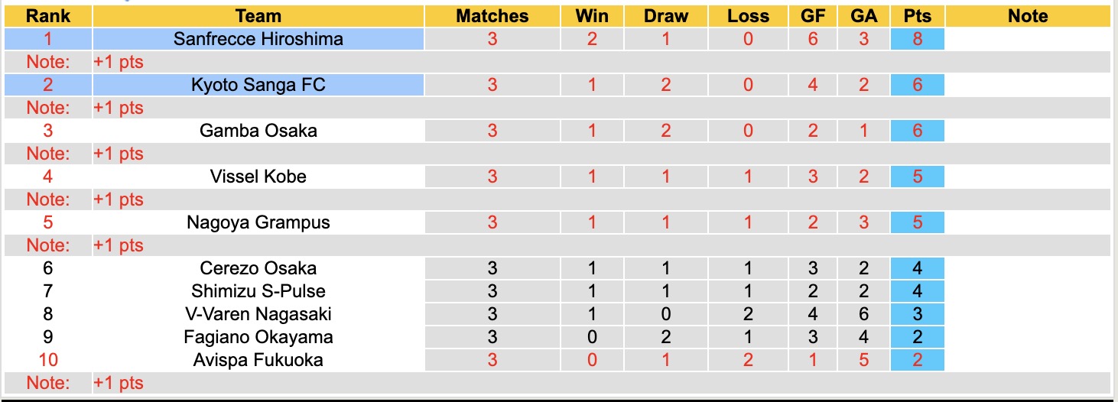This screenshot has width=1118, height=402.
Task: Open the Cerezo Osaka team entry
Action: [x=258, y=268]
